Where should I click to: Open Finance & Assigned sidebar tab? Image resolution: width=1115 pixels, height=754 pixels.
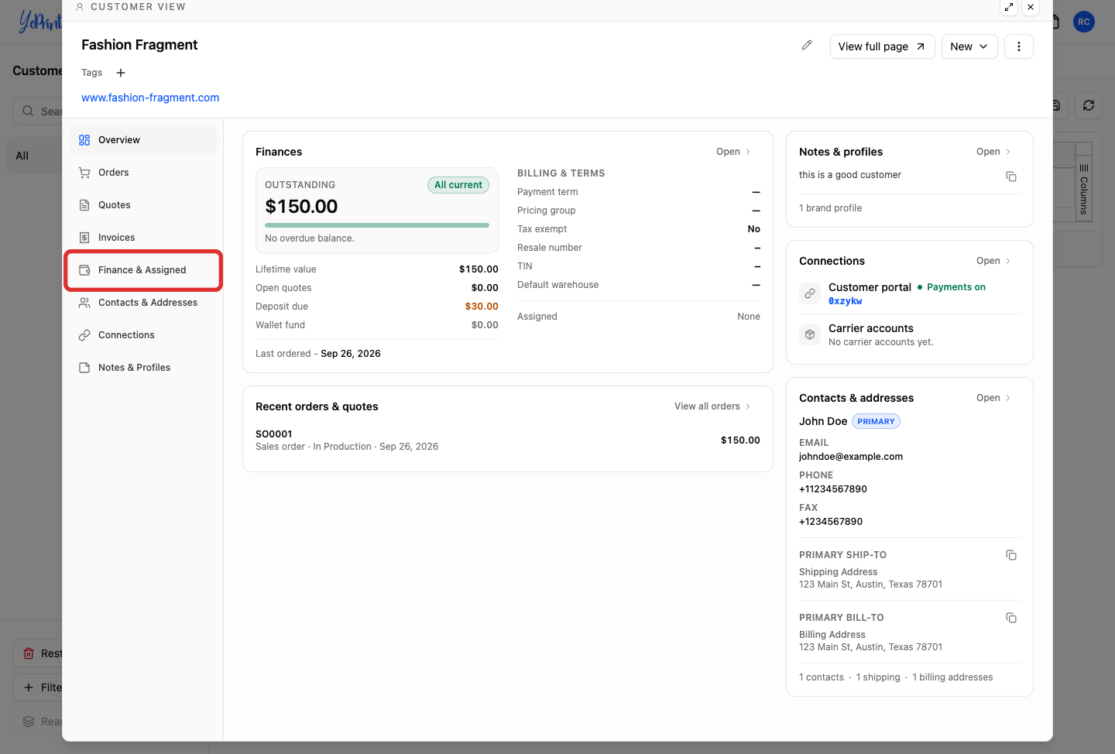coord(143,270)
